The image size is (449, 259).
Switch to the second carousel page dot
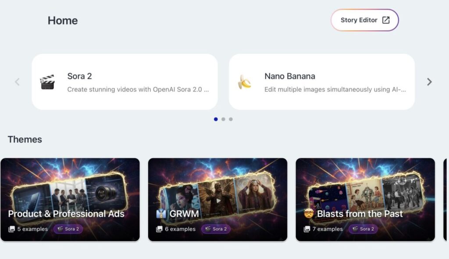(x=223, y=119)
